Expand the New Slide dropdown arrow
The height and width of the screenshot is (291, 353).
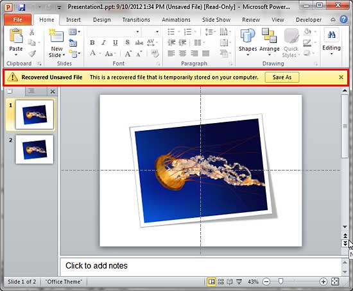[64, 55]
